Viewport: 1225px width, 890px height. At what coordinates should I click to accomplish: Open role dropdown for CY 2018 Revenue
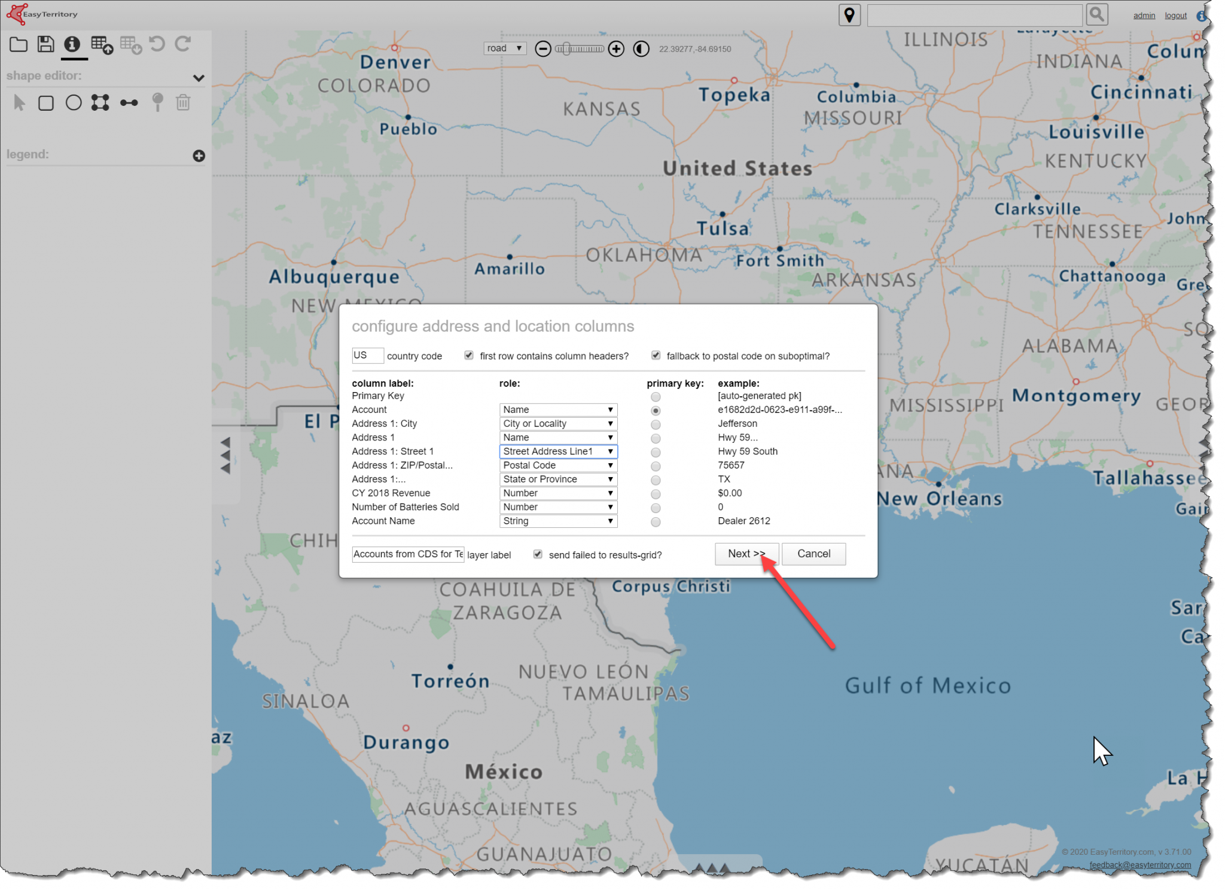pos(557,493)
